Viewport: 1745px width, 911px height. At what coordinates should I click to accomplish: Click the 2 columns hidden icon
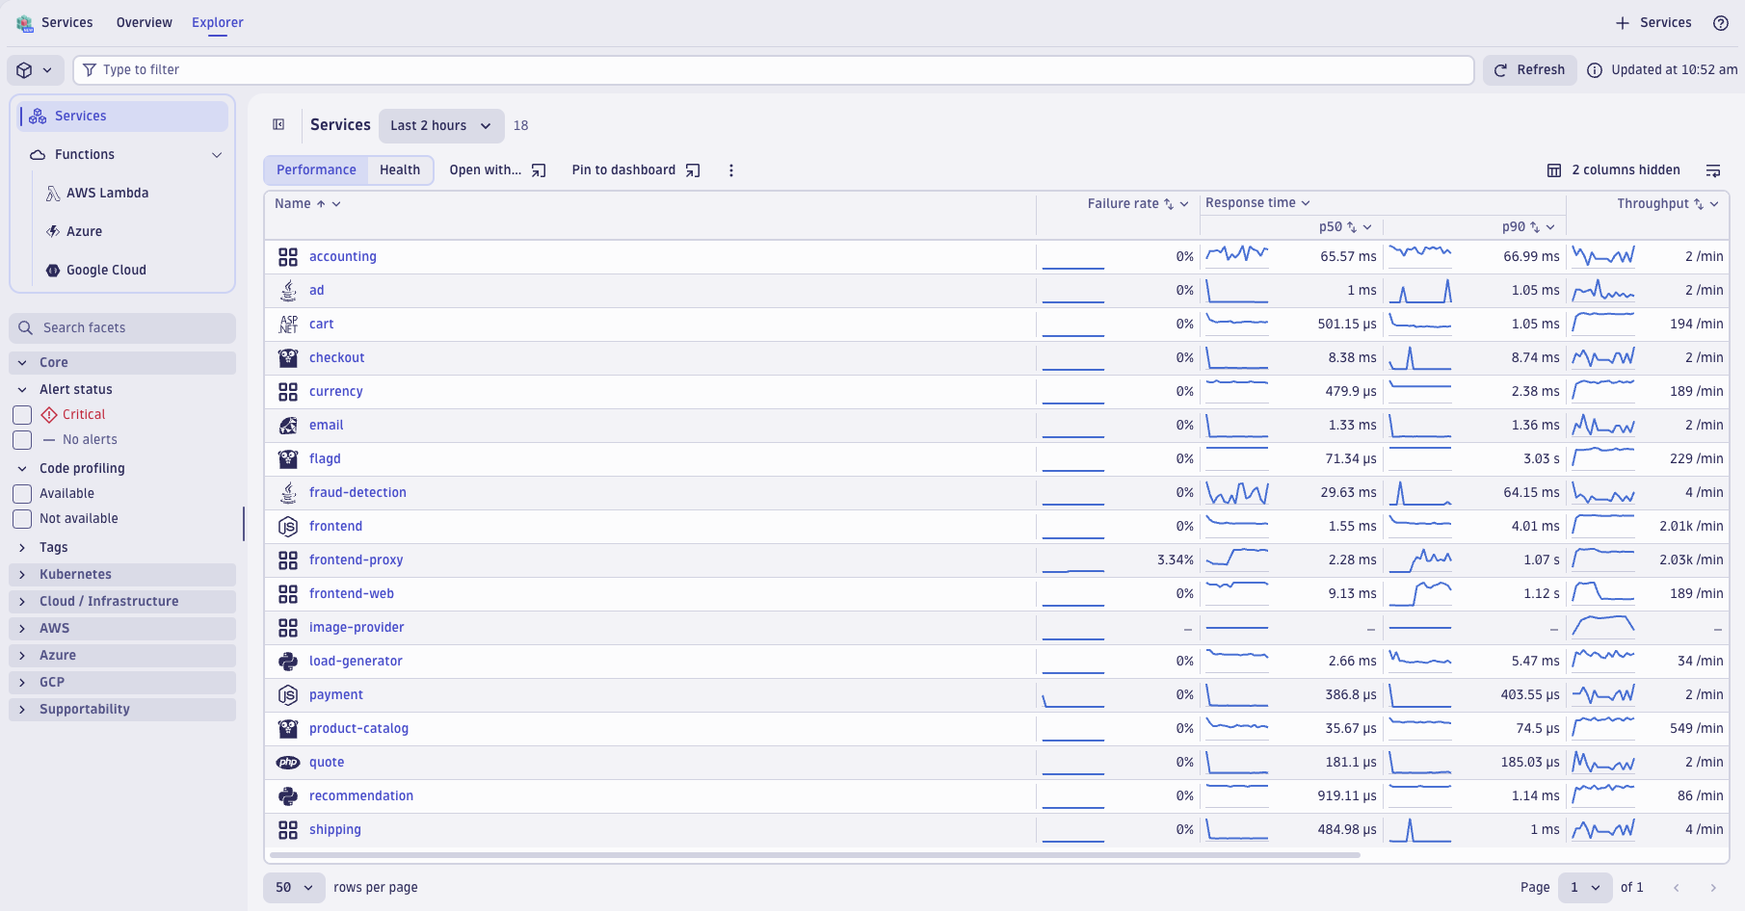click(x=1554, y=170)
